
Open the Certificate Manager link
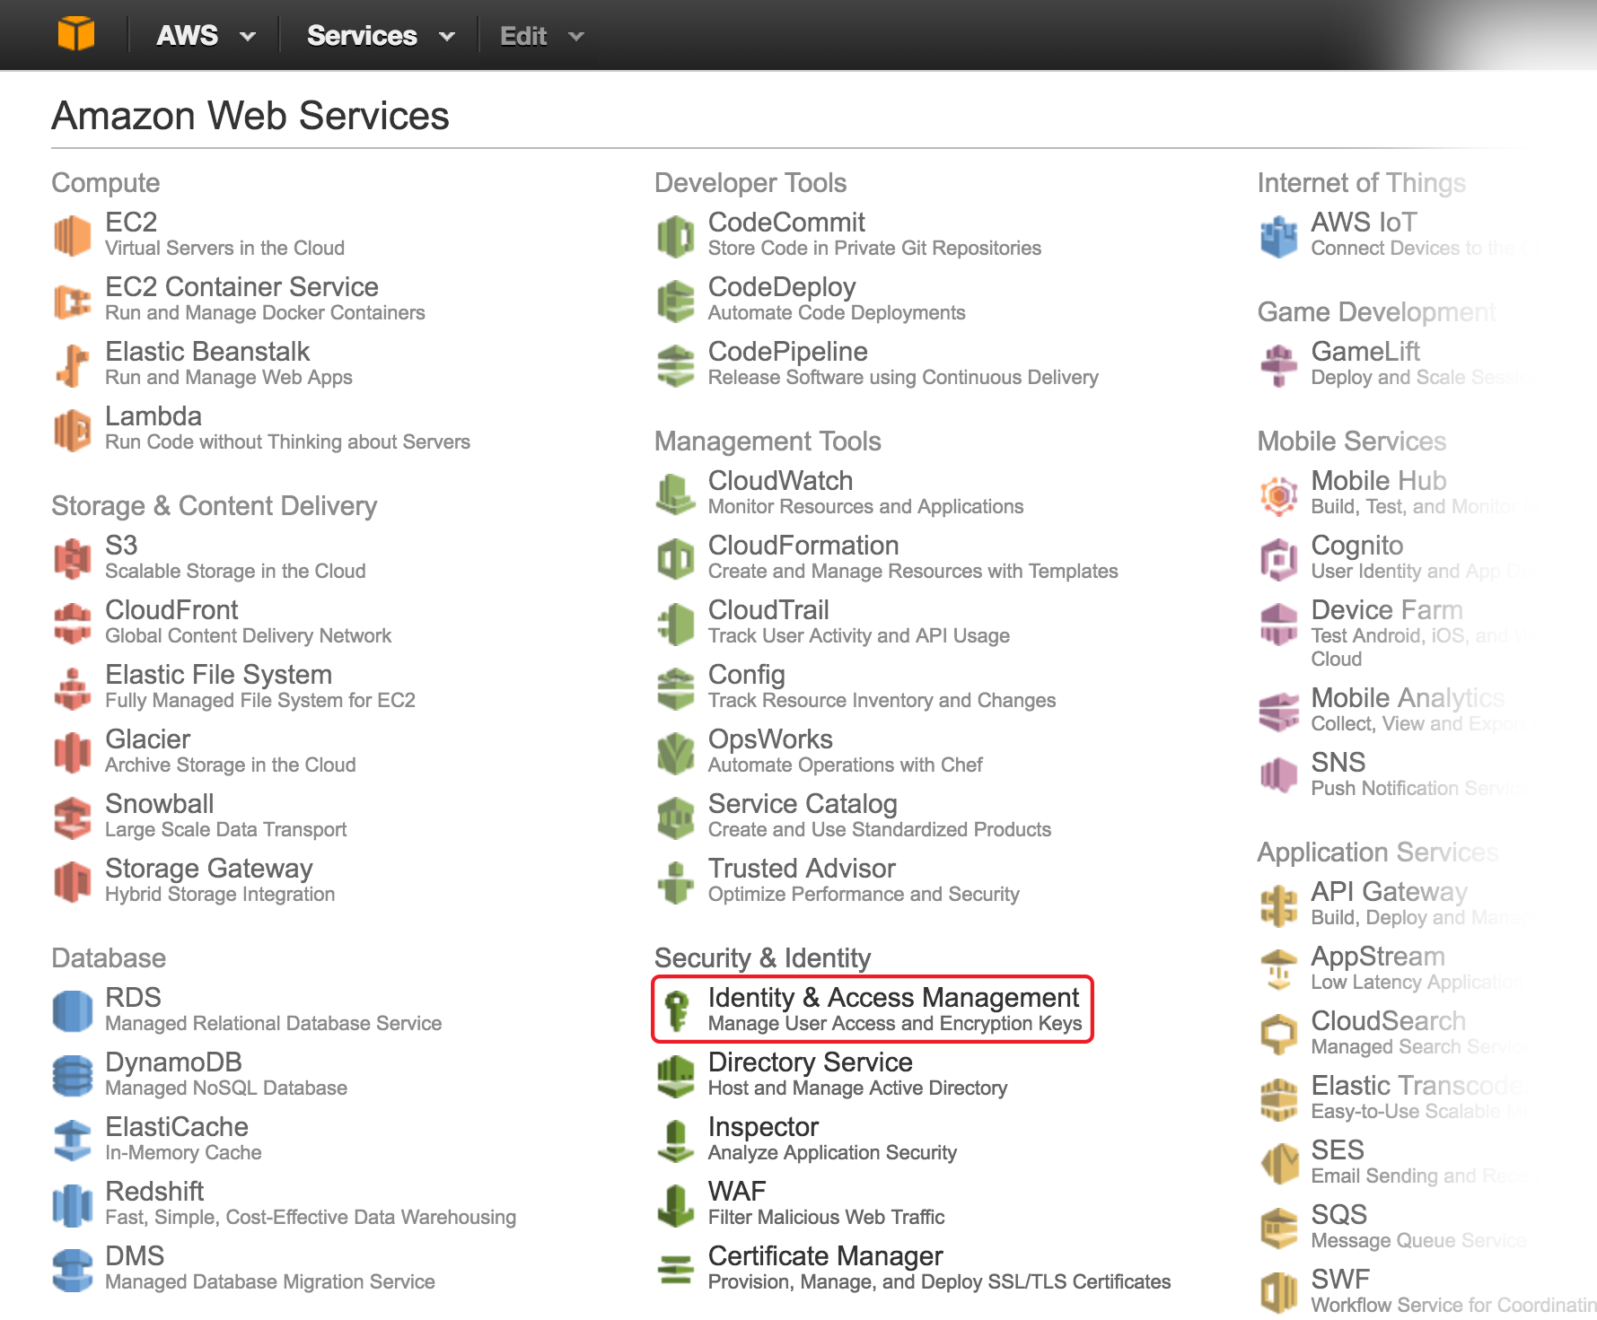[x=825, y=1255]
